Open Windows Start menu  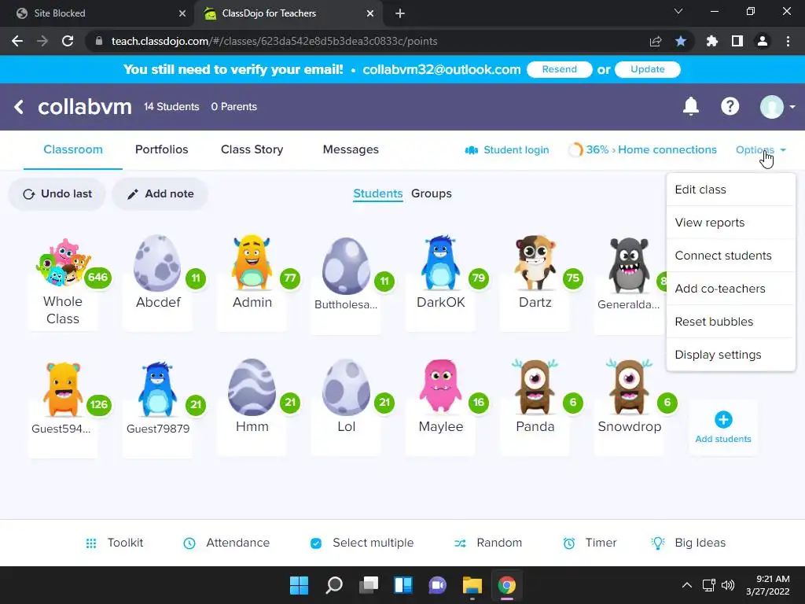tap(299, 585)
